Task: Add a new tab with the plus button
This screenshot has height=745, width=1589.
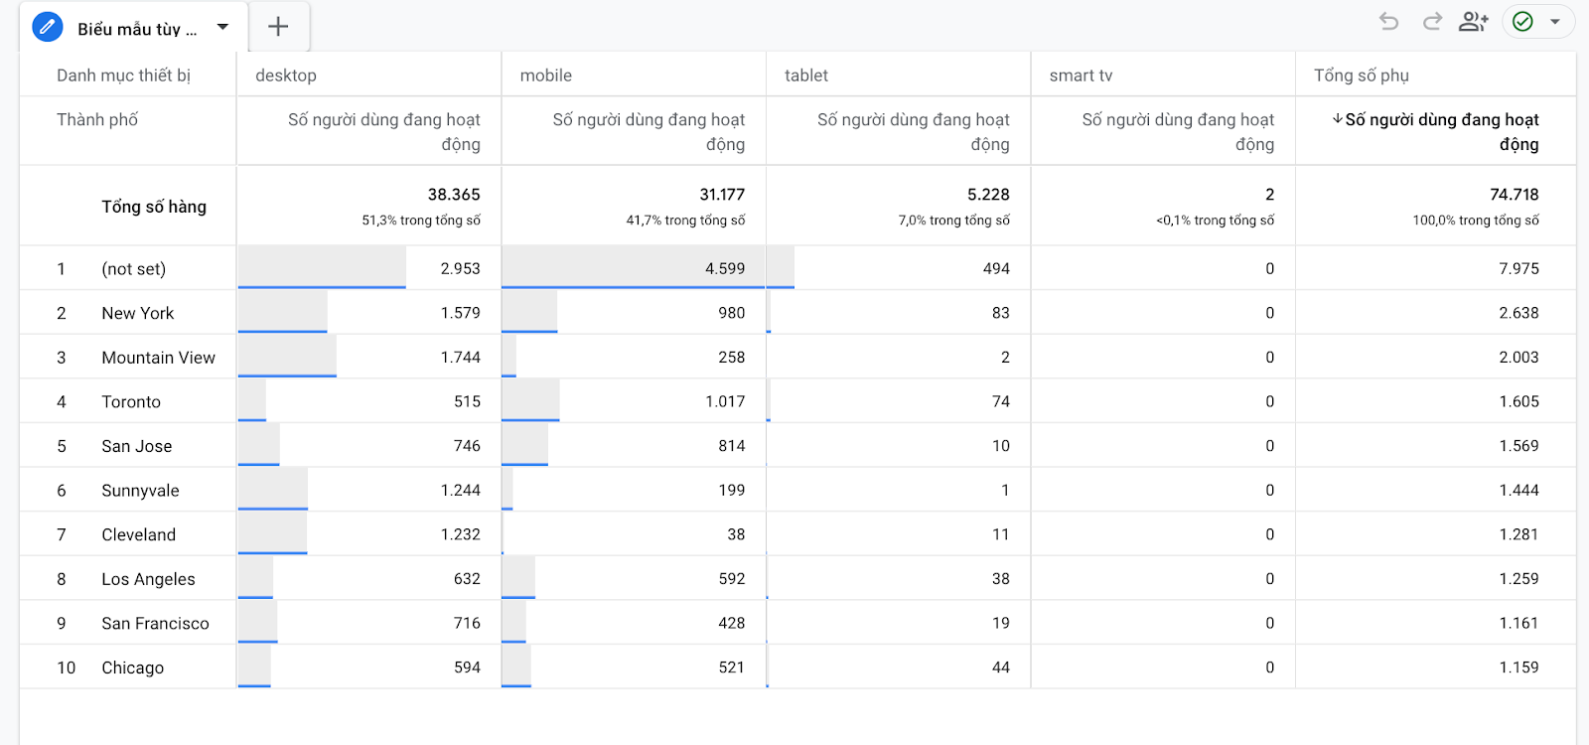Action: coord(278,27)
